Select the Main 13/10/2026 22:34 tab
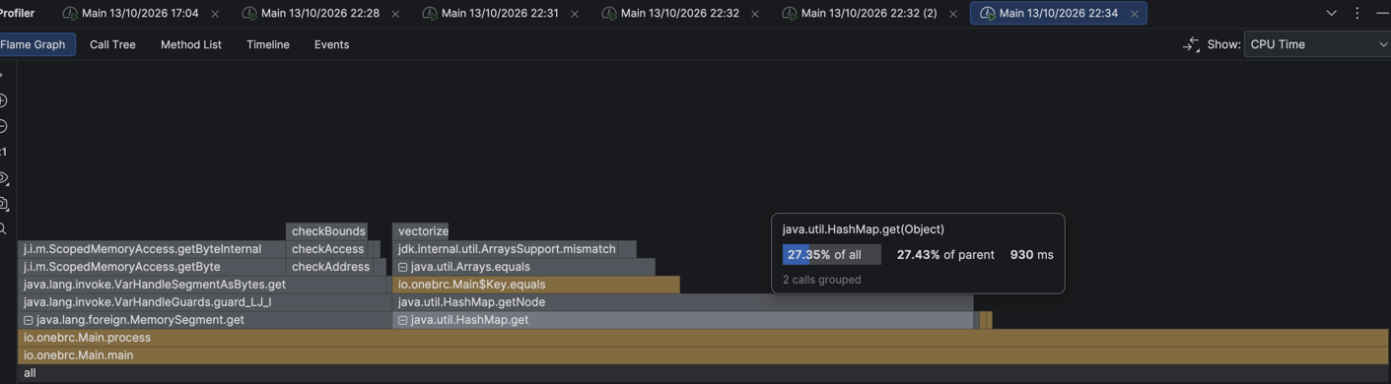Screen dimensions: 1391x384 [1058, 13]
